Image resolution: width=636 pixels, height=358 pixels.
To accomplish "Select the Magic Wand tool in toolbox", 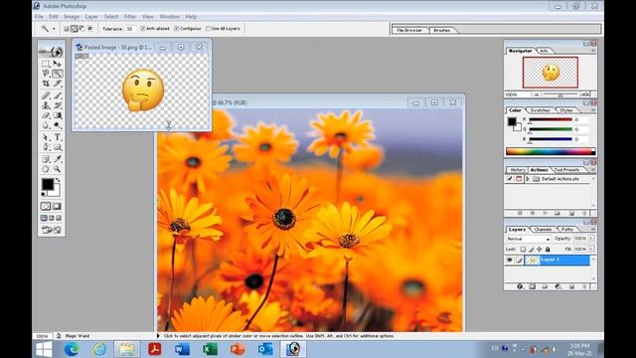I will click(x=58, y=74).
